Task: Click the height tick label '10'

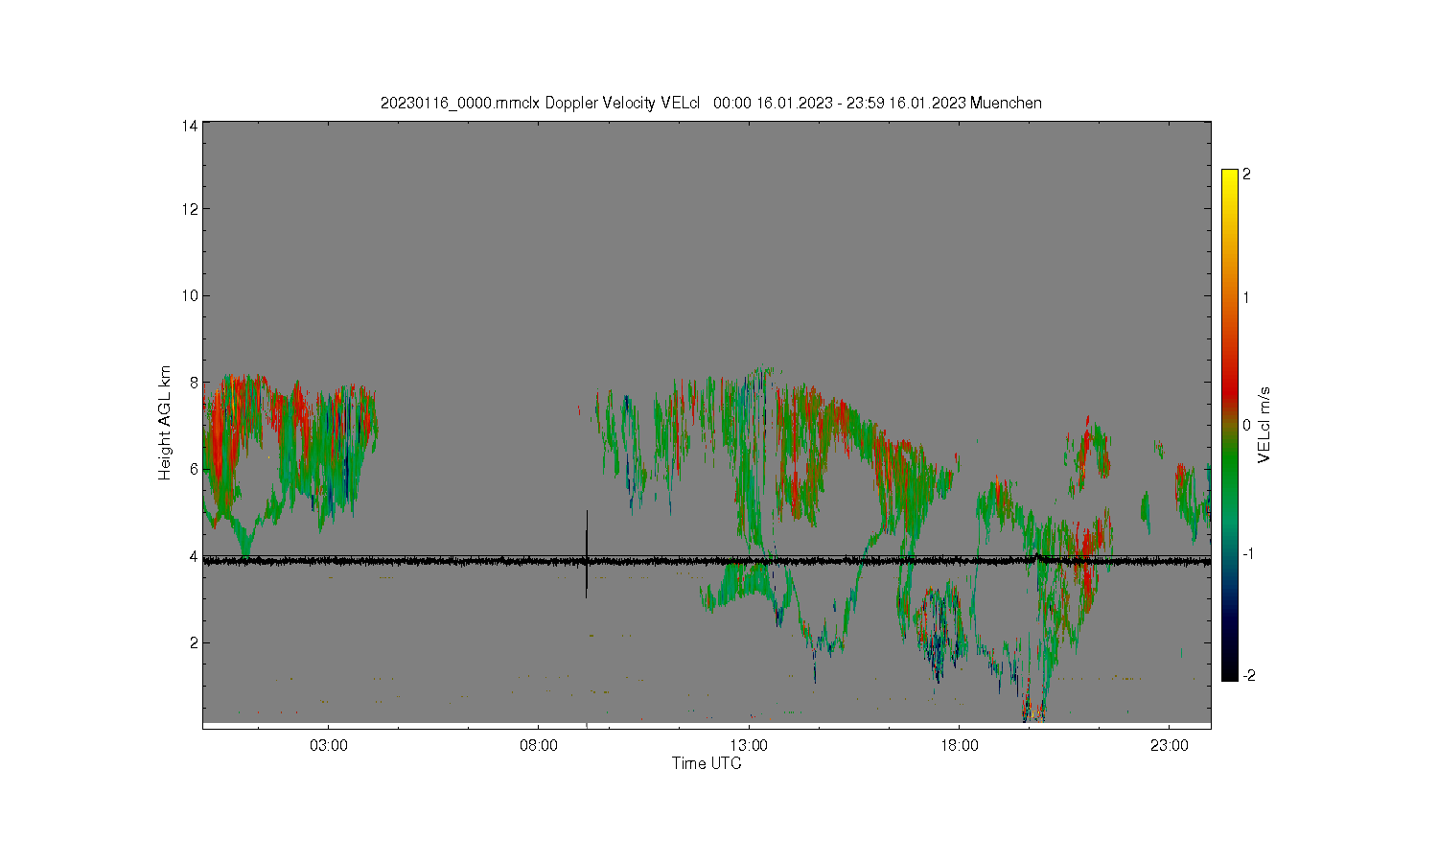Action: coord(190,295)
